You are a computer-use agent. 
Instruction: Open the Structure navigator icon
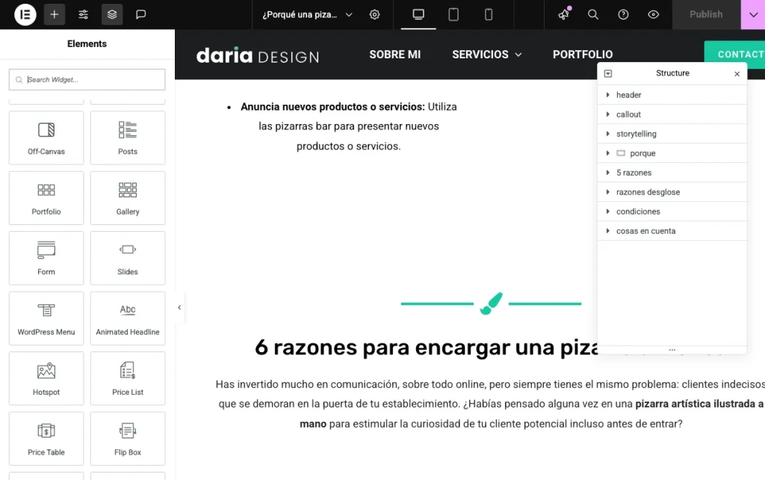tap(111, 14)
